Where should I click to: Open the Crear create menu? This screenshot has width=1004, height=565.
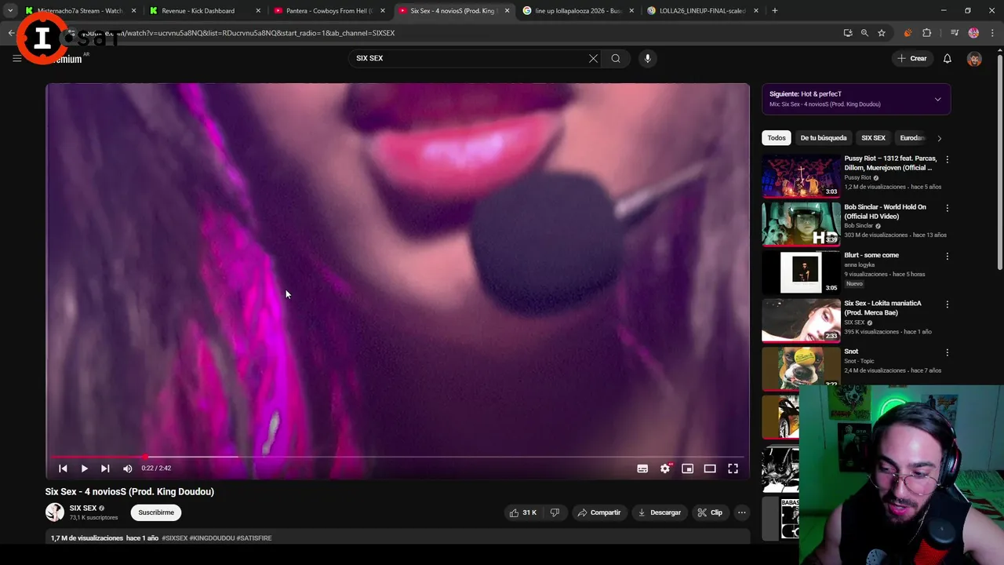click(x=912, y=58)
